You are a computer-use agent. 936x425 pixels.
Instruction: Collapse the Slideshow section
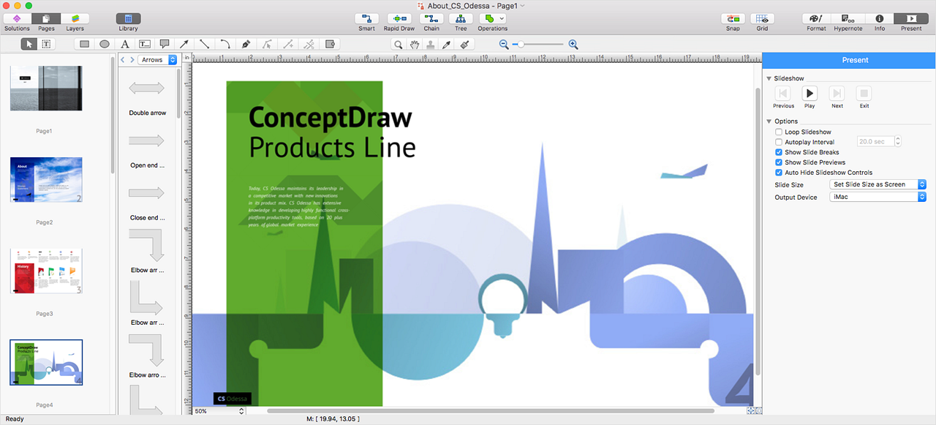tap(769, 78)
